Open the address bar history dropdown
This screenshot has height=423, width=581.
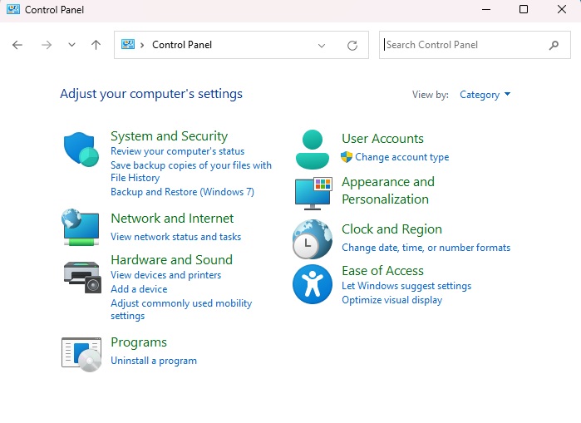[322, 45]
